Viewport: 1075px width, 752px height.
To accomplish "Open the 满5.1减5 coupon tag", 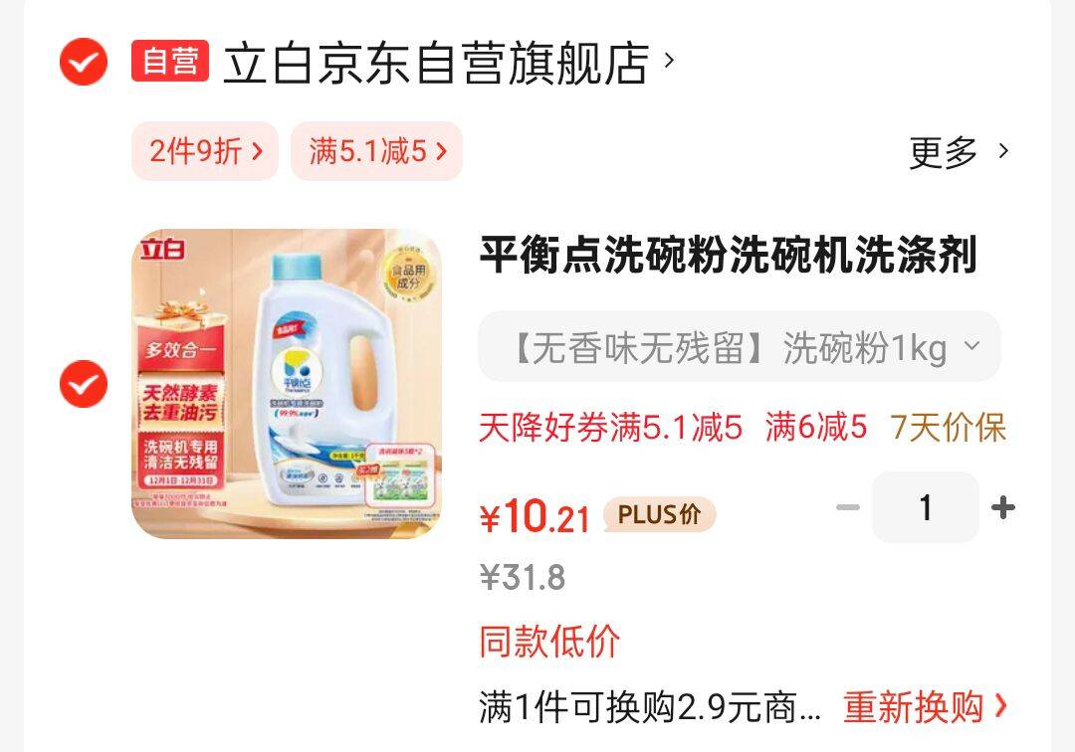I will click(377, 151).
